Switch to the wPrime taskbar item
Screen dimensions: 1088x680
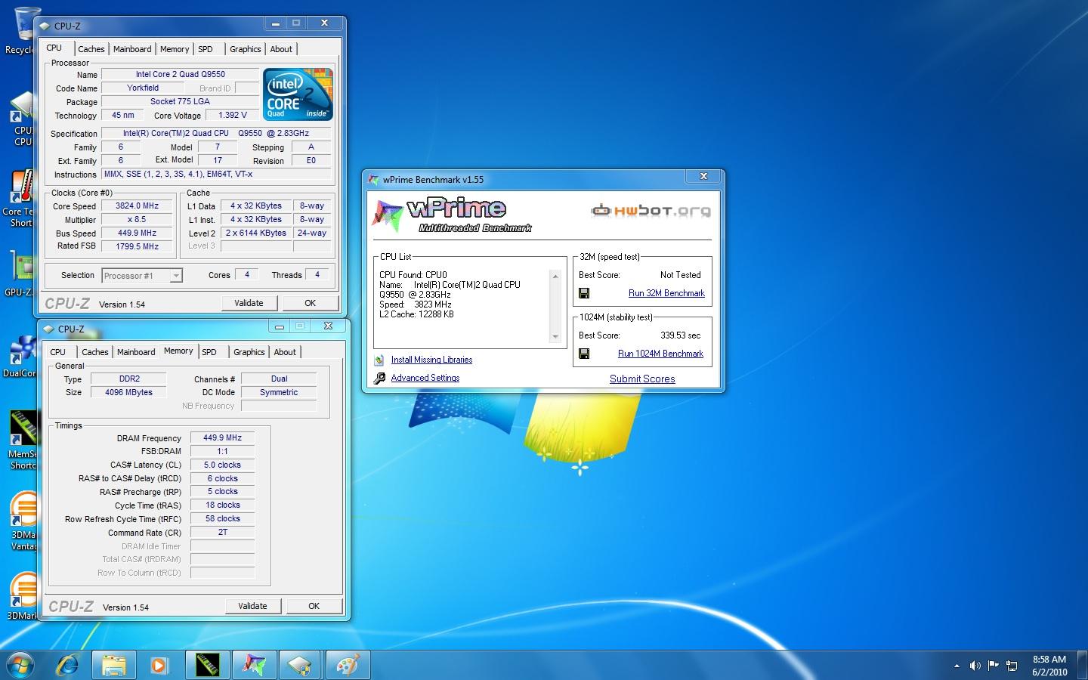(253, 665)
